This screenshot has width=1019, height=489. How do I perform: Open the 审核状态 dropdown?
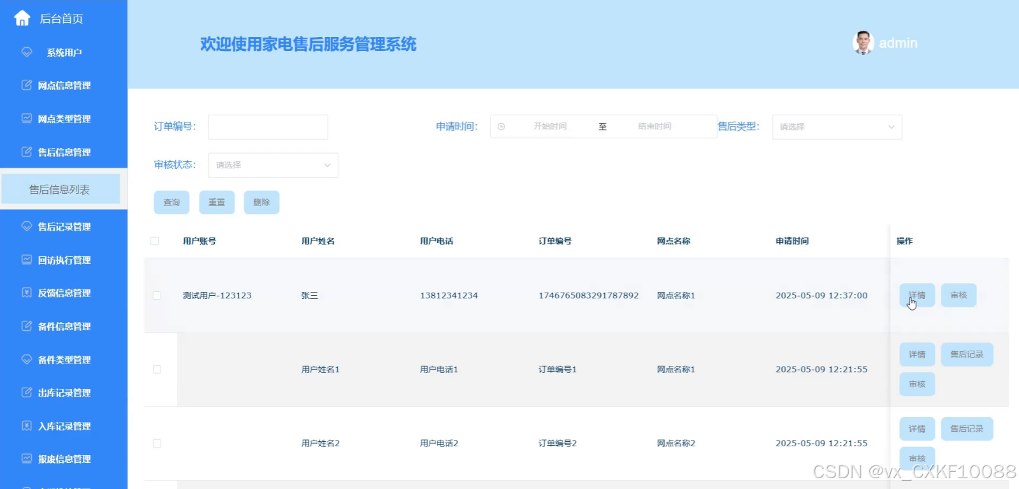point(273,165)
